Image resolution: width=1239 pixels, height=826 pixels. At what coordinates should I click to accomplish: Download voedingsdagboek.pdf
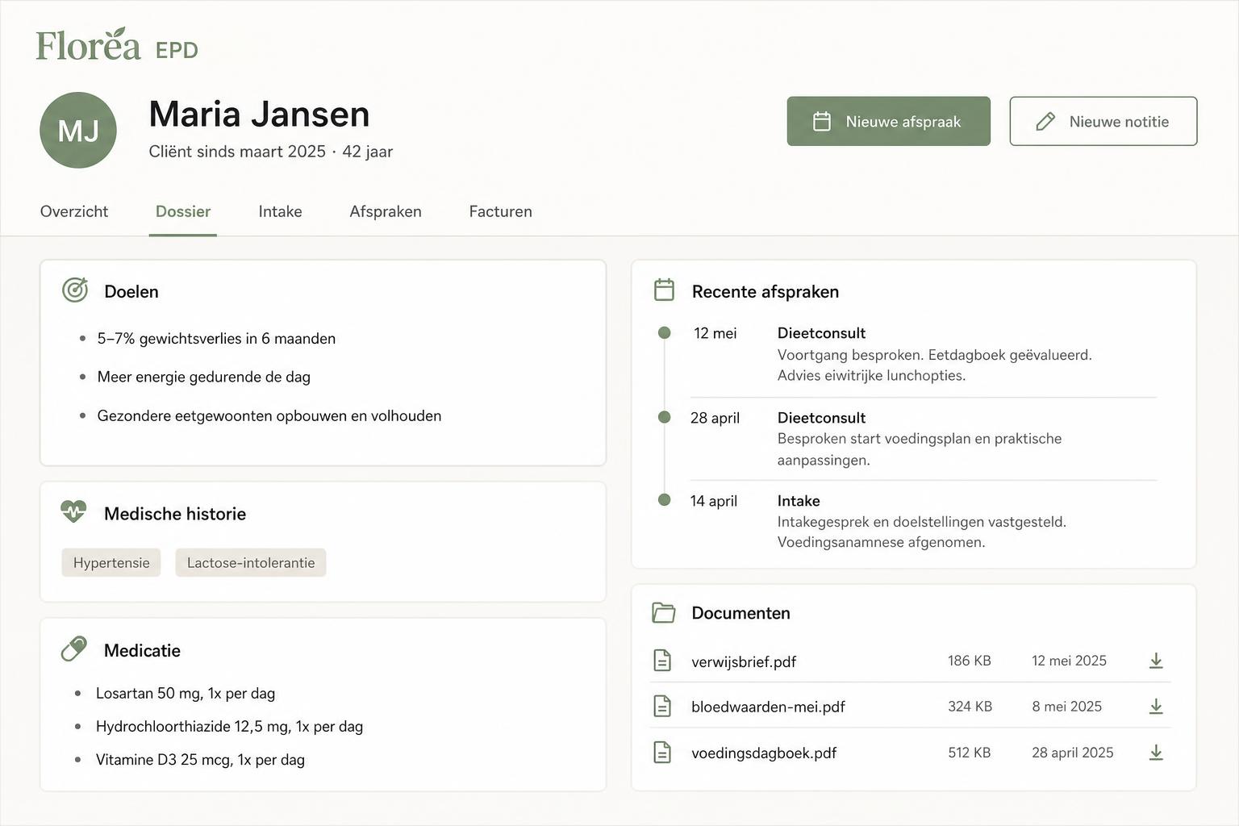1156,753
